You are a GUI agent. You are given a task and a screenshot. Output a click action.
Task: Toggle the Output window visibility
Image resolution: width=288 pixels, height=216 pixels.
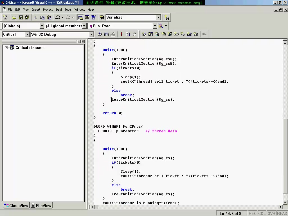pos(87,17)
